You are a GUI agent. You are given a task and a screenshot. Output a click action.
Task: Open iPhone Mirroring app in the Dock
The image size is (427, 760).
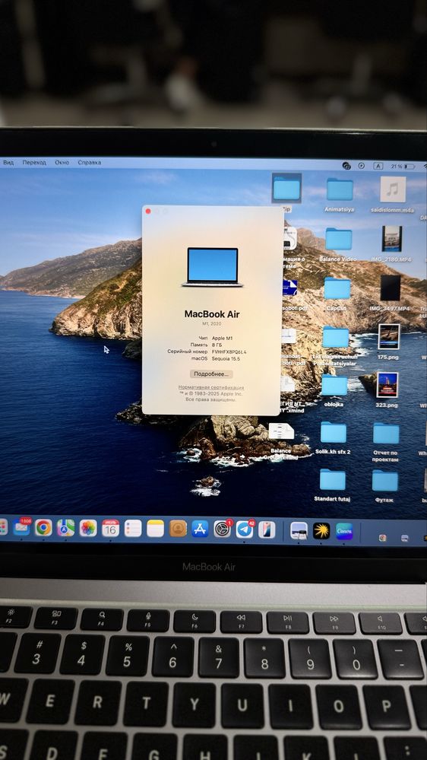[x=267, y=529]
